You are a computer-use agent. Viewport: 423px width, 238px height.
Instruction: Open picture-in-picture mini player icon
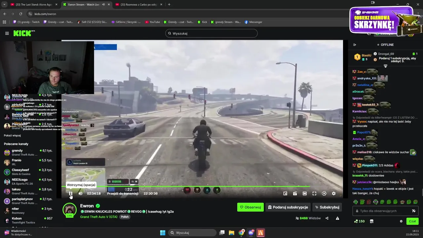[x=285, y=193]
